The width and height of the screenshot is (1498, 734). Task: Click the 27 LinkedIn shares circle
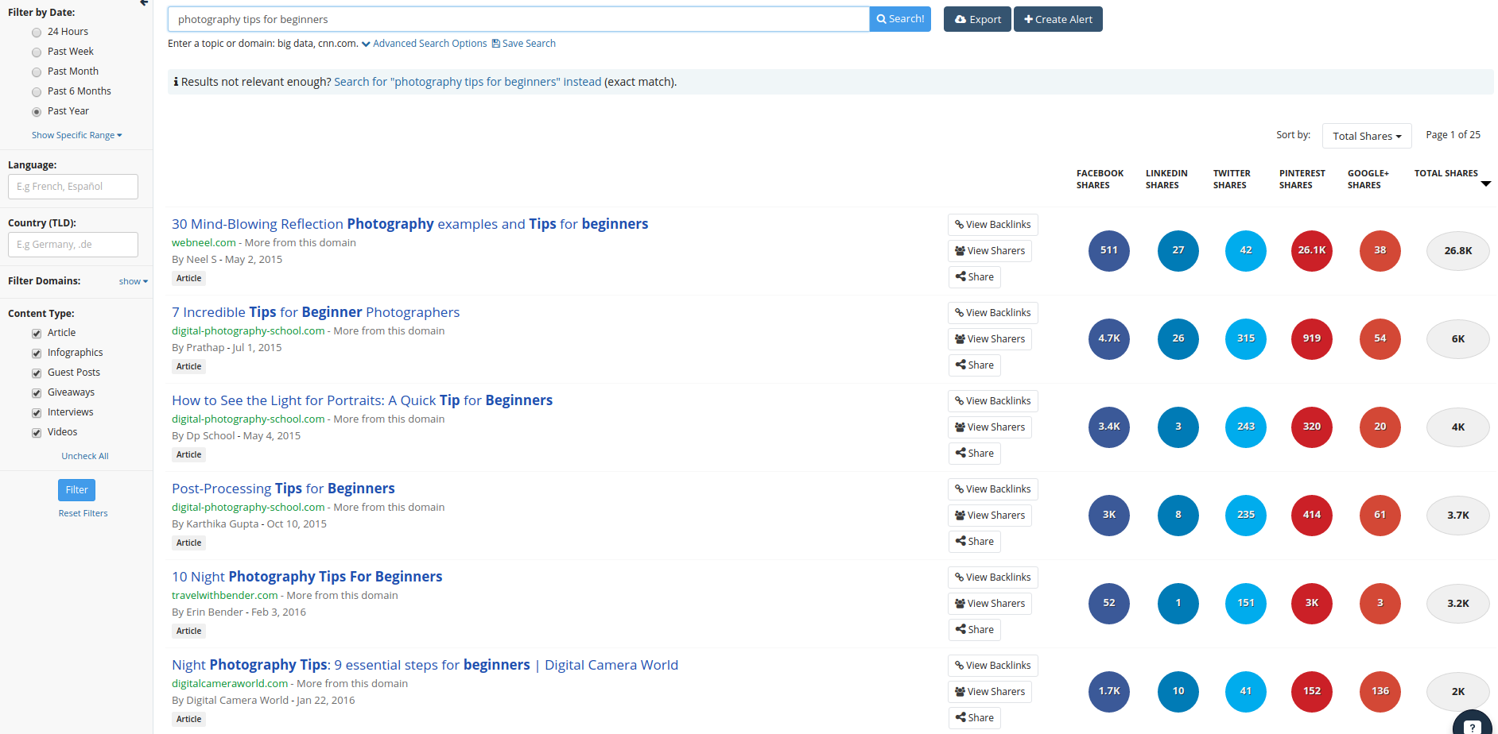click(x=1178, y=250)
